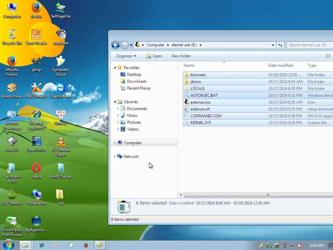Collapse the Libraries tree section

click(x=115, y=102)
